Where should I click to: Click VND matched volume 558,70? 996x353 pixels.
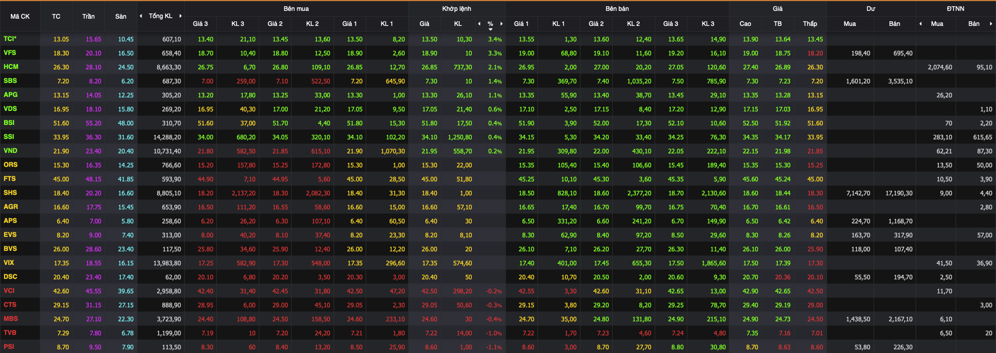[x=463, y=151]
